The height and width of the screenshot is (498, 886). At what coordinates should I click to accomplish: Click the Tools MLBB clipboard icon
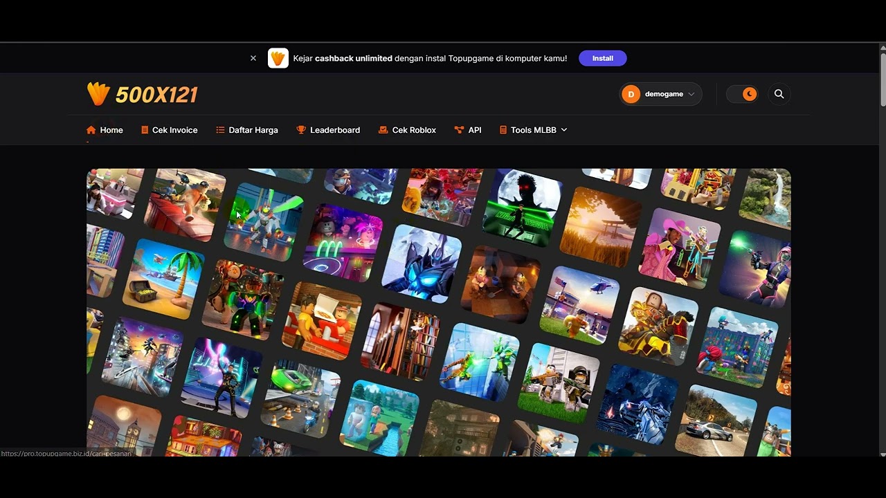(x=503, y=130)
